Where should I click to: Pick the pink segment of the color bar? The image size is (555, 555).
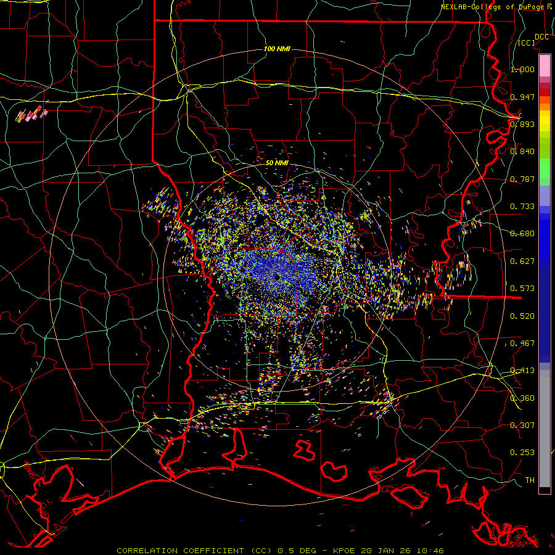545,65
